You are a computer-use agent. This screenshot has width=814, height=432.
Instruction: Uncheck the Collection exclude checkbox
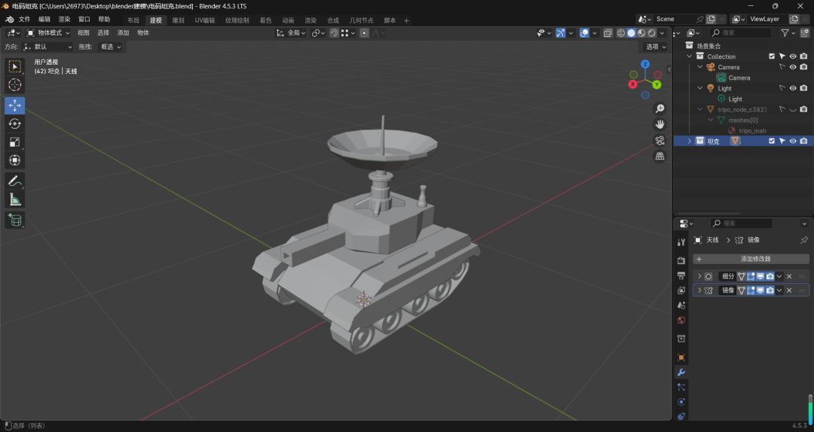pyautogui.click(x=772, y=56)
